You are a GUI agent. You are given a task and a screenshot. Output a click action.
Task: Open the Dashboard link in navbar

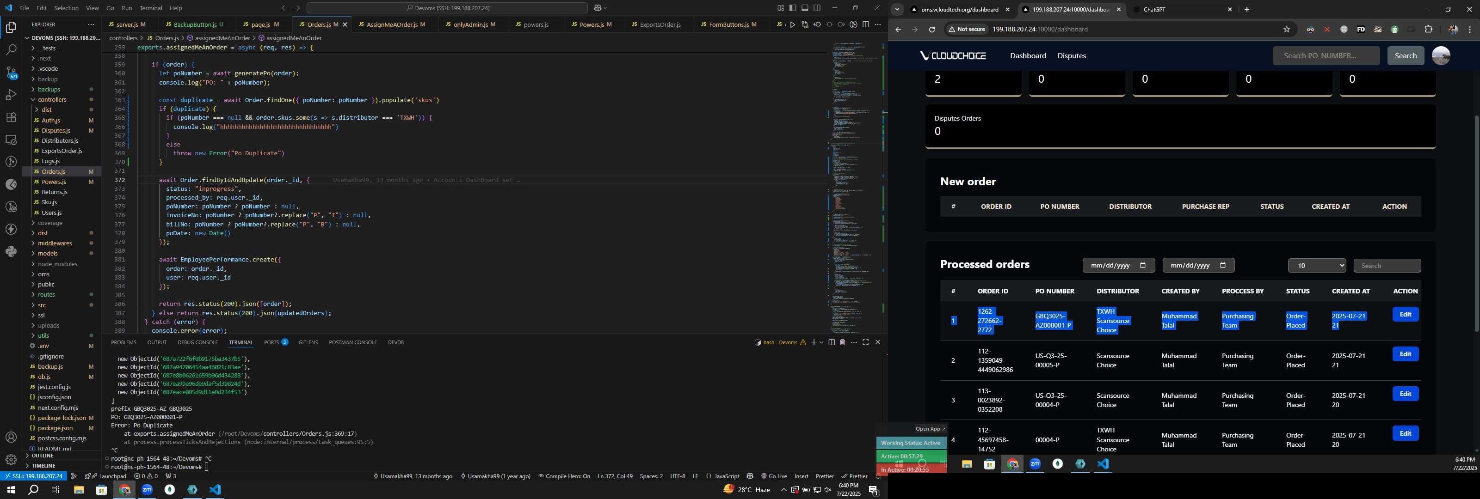(1028, 56)
